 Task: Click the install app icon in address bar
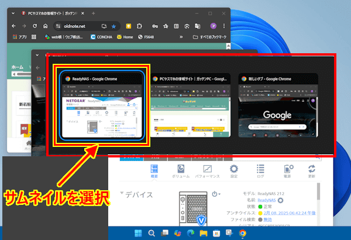coord(104,26)
